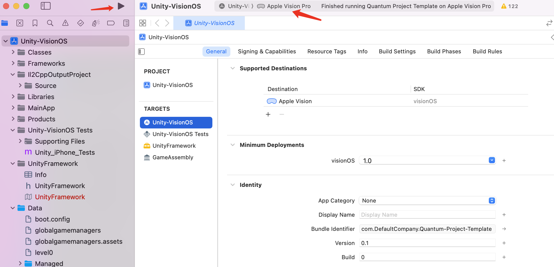Collapse the Minimum Deployments section

pyautogui.click(x=232, y=145)
